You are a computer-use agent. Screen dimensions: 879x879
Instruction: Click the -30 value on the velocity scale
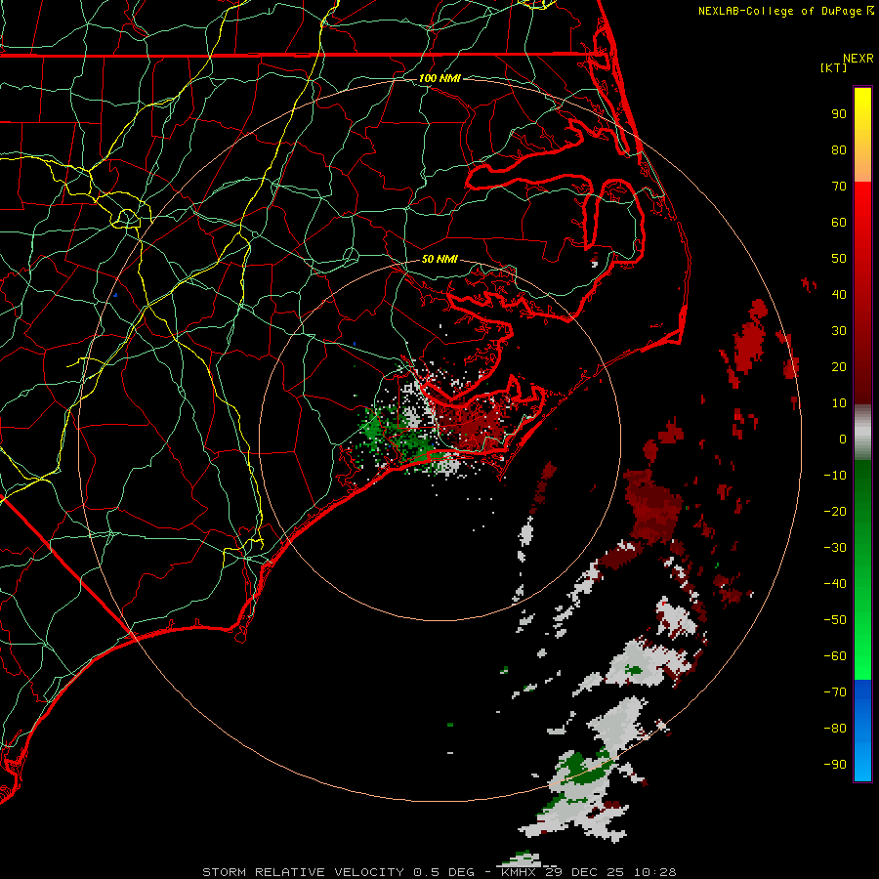[x=835, y=548]
